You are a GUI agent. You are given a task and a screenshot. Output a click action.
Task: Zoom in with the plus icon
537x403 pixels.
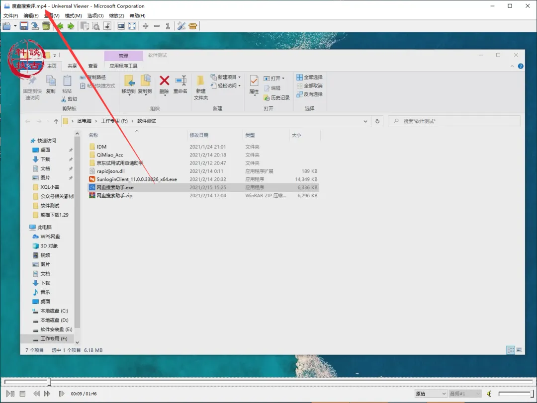point(146,26)
